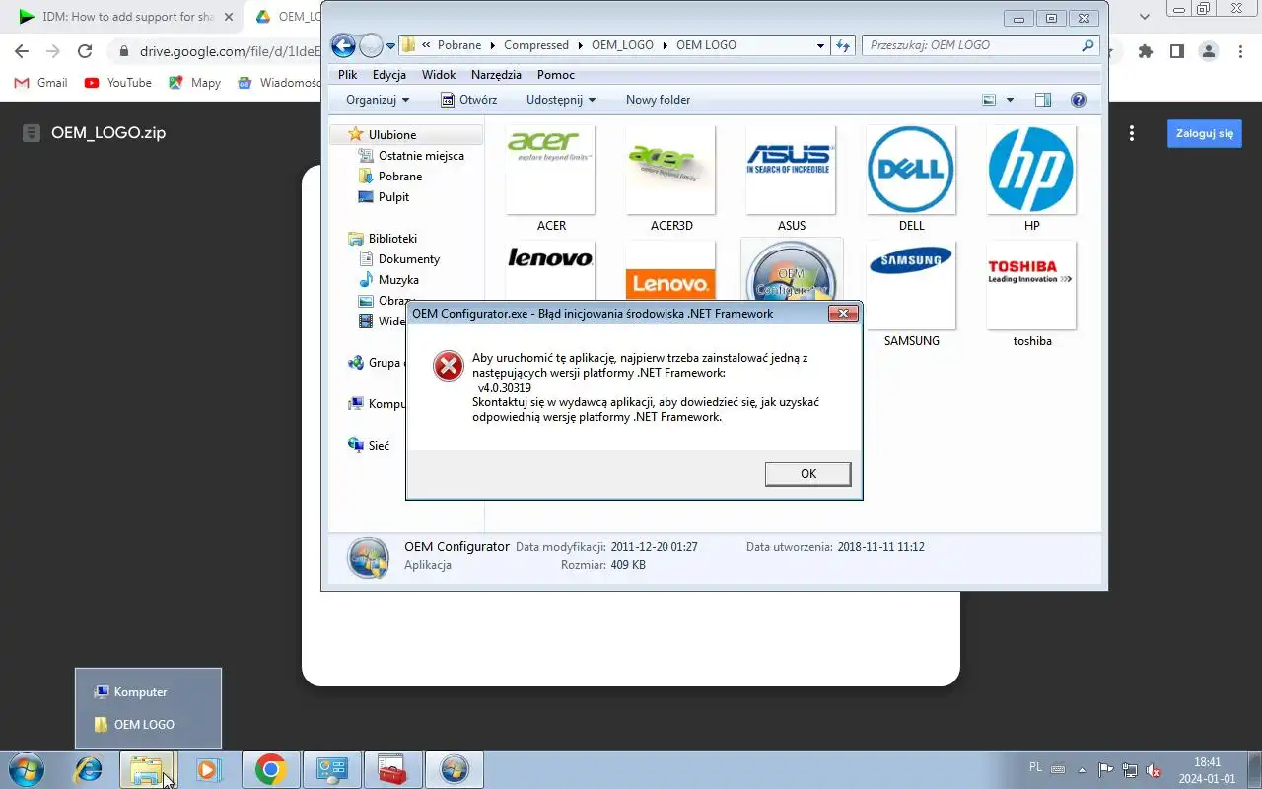Click Ulubione in the navigation pane

(392, 135)
